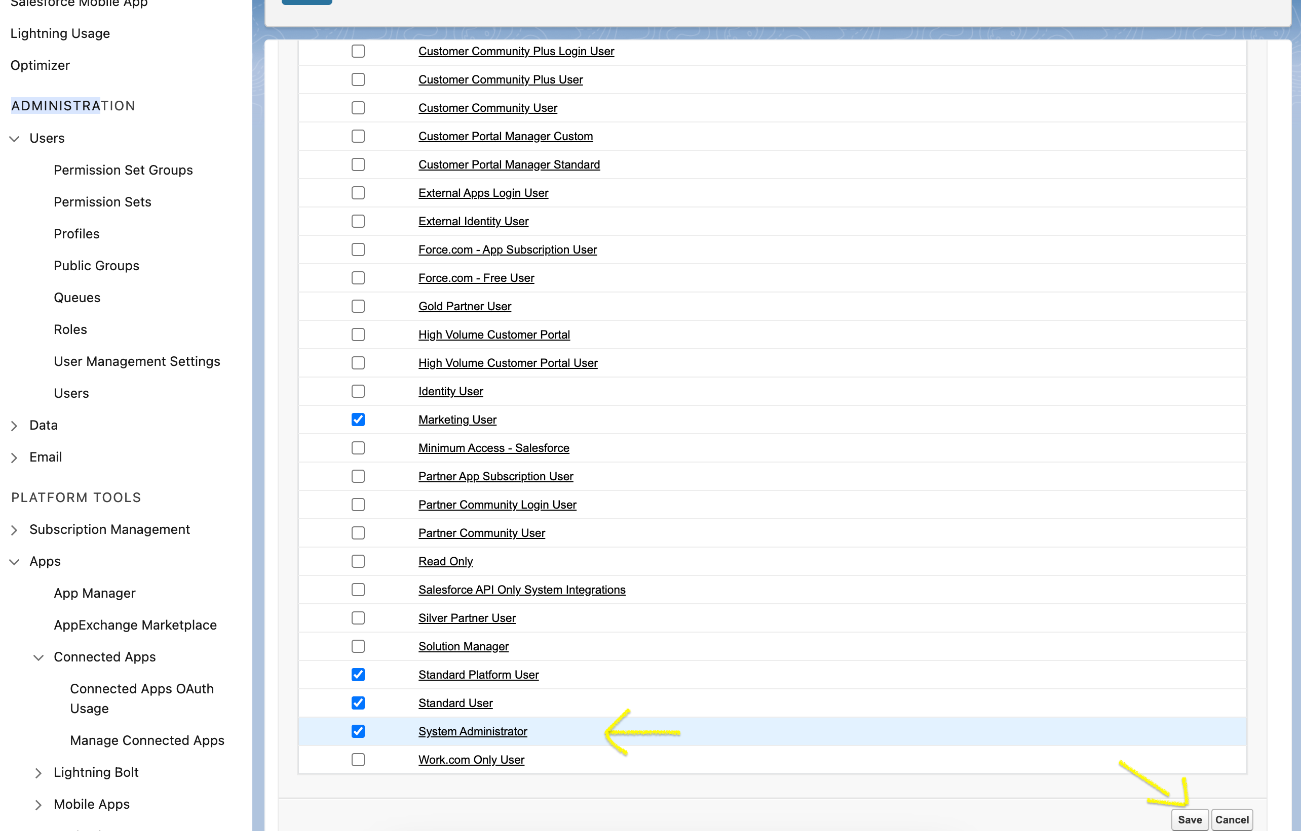Screen dimensions: 1301x831
Task: Check the Solution Manager checkbox
Action: pos(358,646)
